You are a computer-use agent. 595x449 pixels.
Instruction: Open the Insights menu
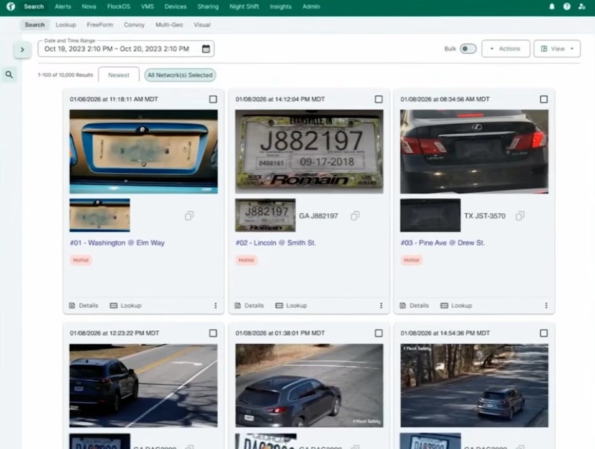click(x=281, y=6)
